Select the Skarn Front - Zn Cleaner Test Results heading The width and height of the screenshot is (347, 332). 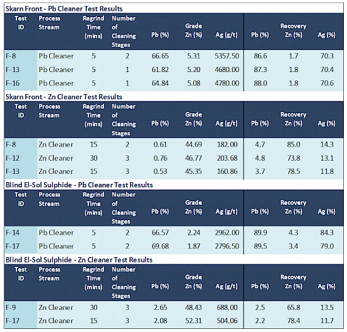click(x=64, y=97)
